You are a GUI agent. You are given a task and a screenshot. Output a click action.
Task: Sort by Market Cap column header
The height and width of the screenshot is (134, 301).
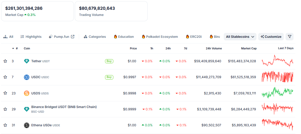point(249,48)
